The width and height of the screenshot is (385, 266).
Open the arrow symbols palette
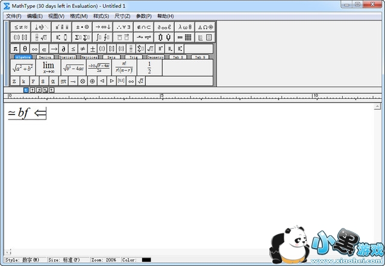[102, 27]
